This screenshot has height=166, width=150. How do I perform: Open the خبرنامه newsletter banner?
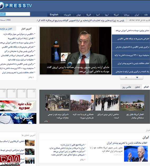18,118
